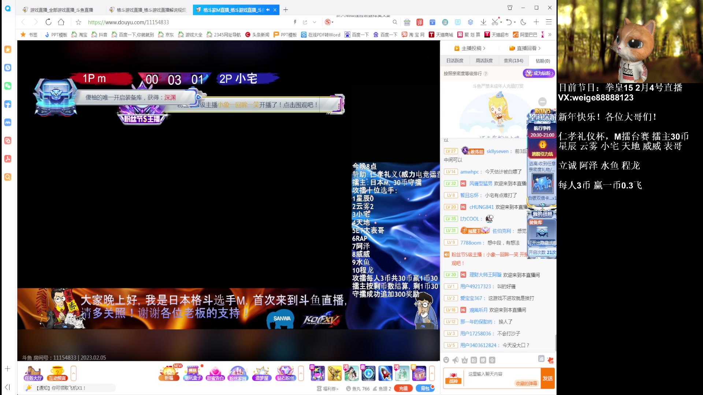The image size is (703, 395).
Task: Open the 祈福 activity icon
Action: 169,373
